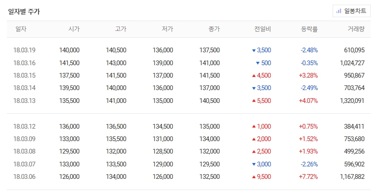Select the date 18.03.07
The image size is (381, 193).
[24, 164]
